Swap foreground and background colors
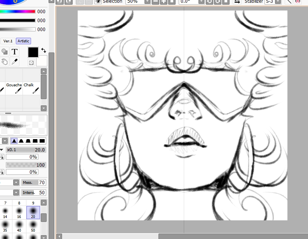The image size is (308, 239). [44, 51]
